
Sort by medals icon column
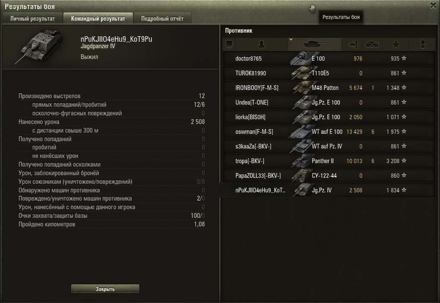pos(423,44)
